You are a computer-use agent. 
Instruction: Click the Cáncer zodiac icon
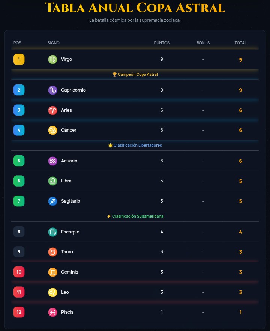click(x=53, y=130)
